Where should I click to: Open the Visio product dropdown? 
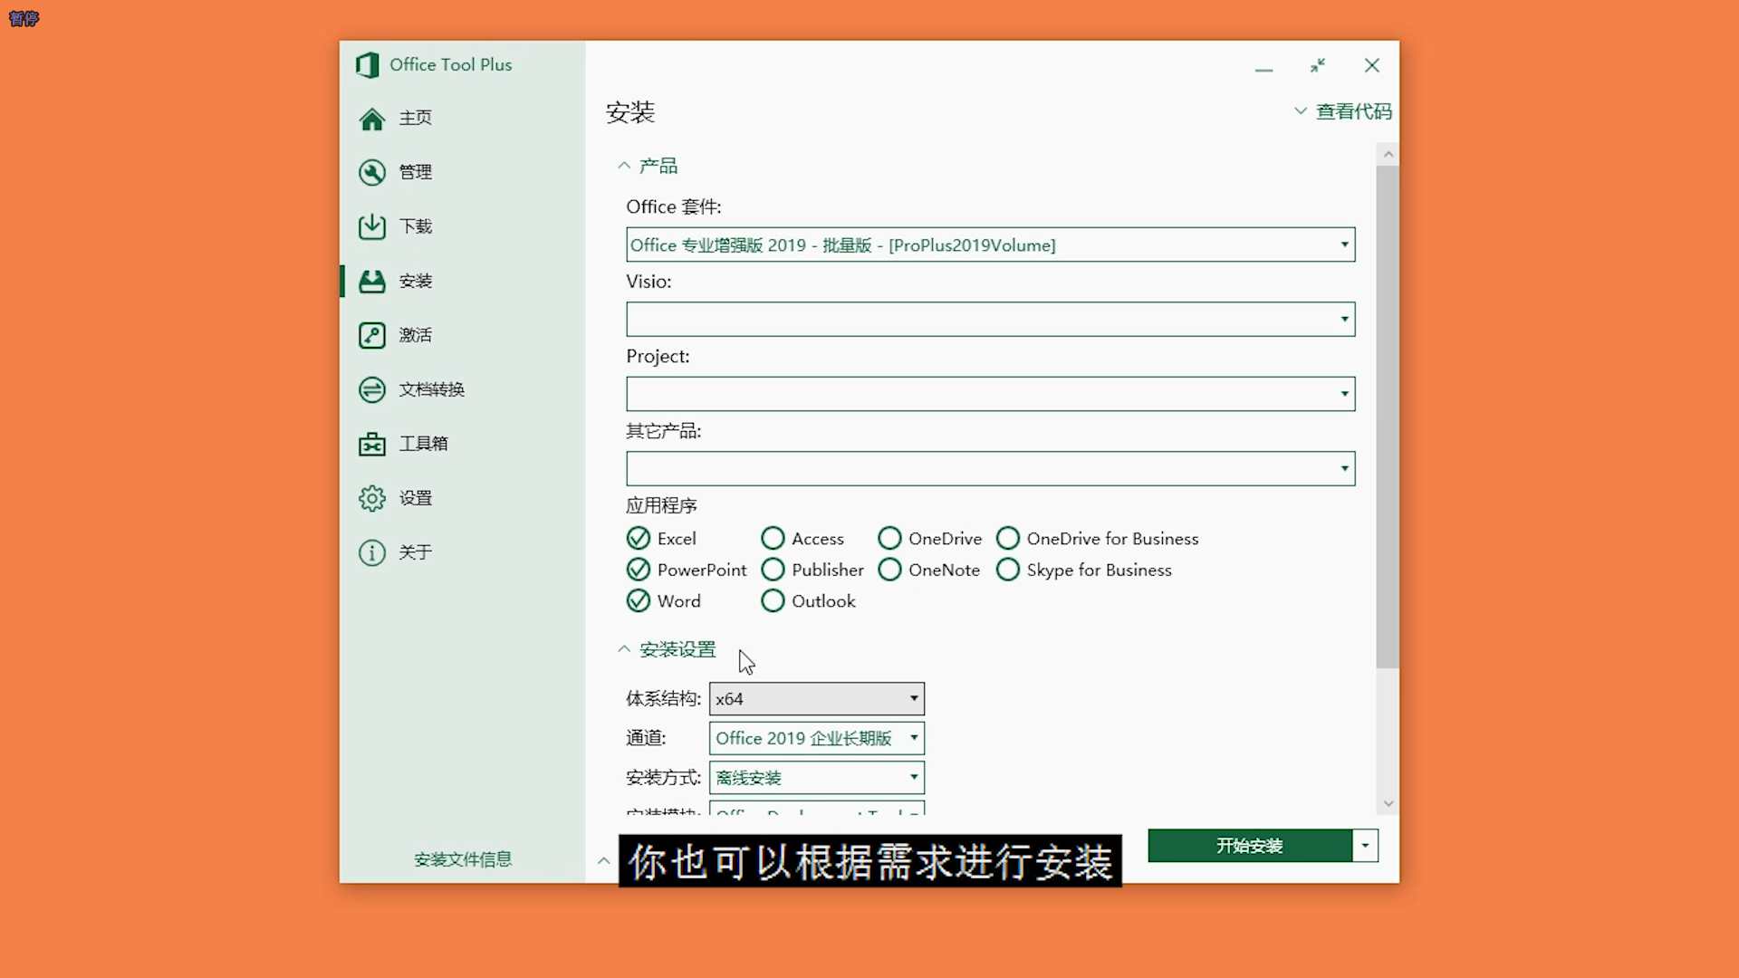point(991,319)
